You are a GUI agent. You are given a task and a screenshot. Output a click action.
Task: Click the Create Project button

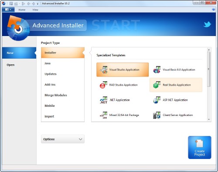200,147
